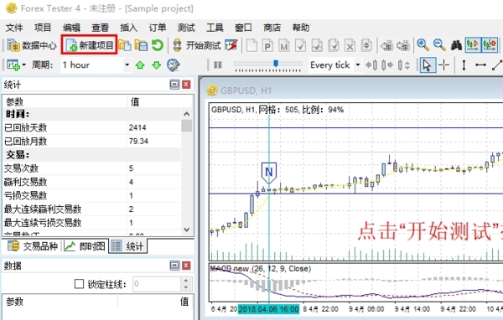Switch to the 交易品种 symbols tab

click(33, 246)
